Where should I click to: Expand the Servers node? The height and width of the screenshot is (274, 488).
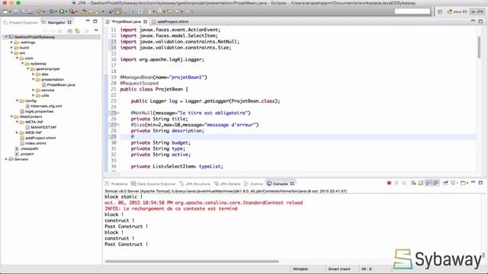pyautogui.click(x=6, y=159)
